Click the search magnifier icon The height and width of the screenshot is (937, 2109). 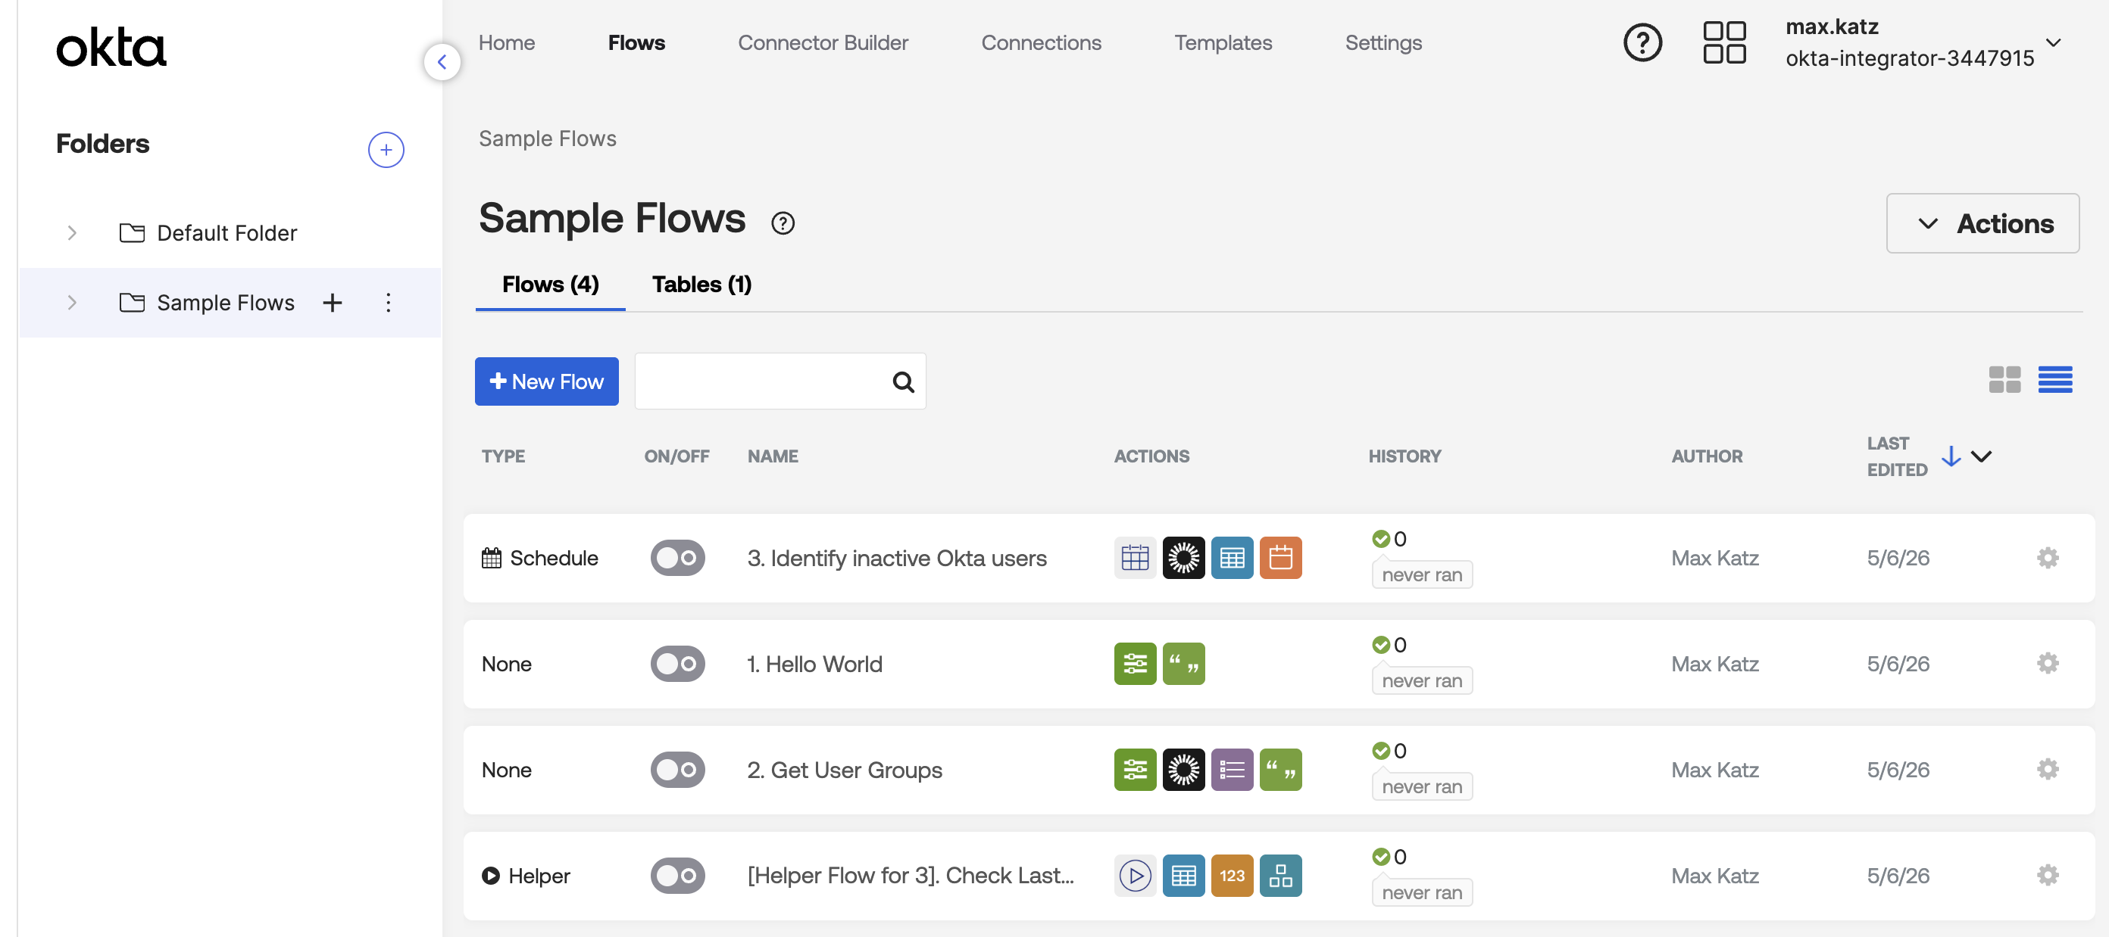coord(903,381)
